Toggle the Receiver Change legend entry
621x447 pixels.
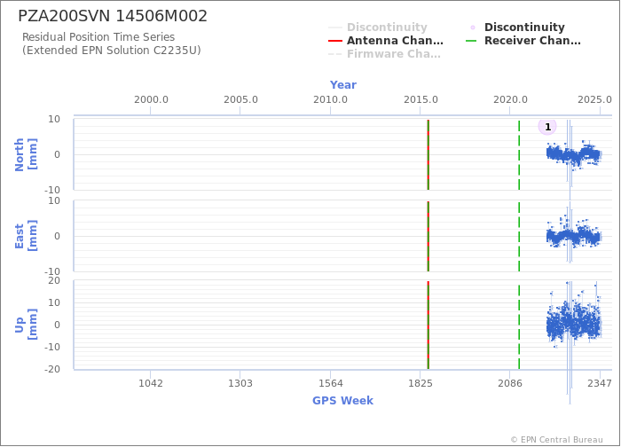click(x=523, y=41)
